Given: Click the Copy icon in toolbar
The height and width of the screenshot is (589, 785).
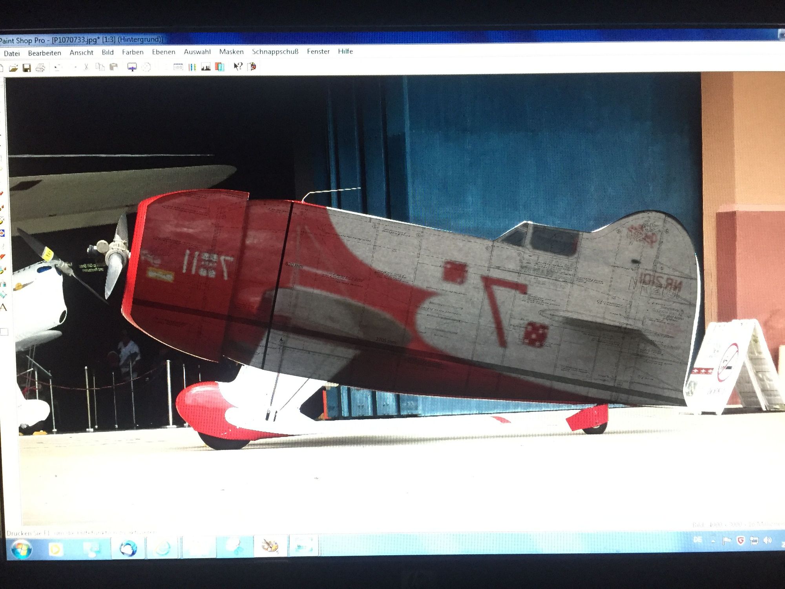Looking at the screenshot, I should [100, 67].
